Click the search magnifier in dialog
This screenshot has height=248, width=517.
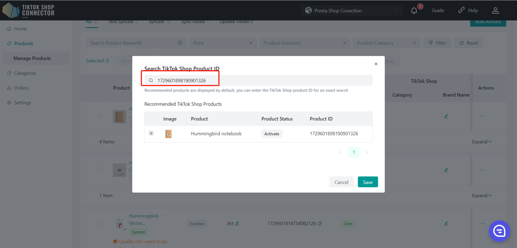click(x=151, y=80)
